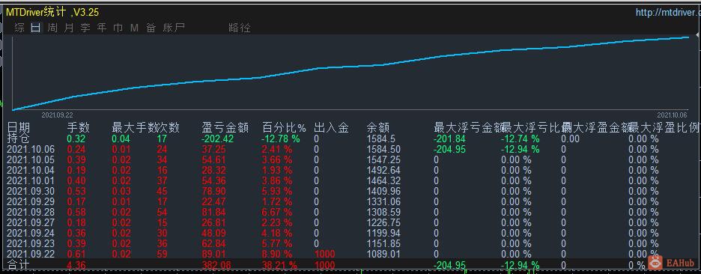Click profit value 89.01
The image size is (701, 274).
[213, 254]
